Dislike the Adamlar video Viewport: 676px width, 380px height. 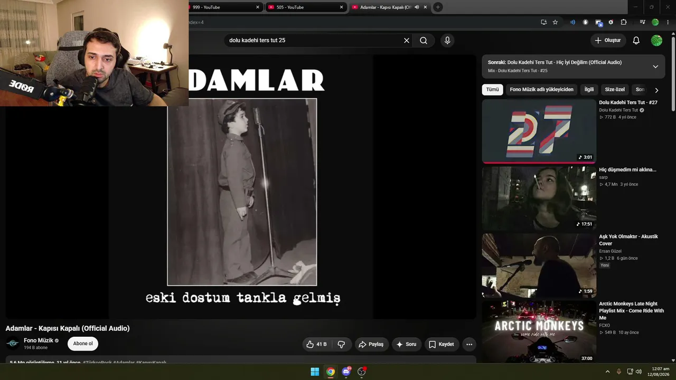[341, 344]
